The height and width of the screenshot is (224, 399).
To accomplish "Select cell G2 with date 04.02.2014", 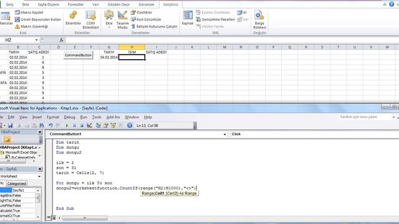I will click(109, 57).
